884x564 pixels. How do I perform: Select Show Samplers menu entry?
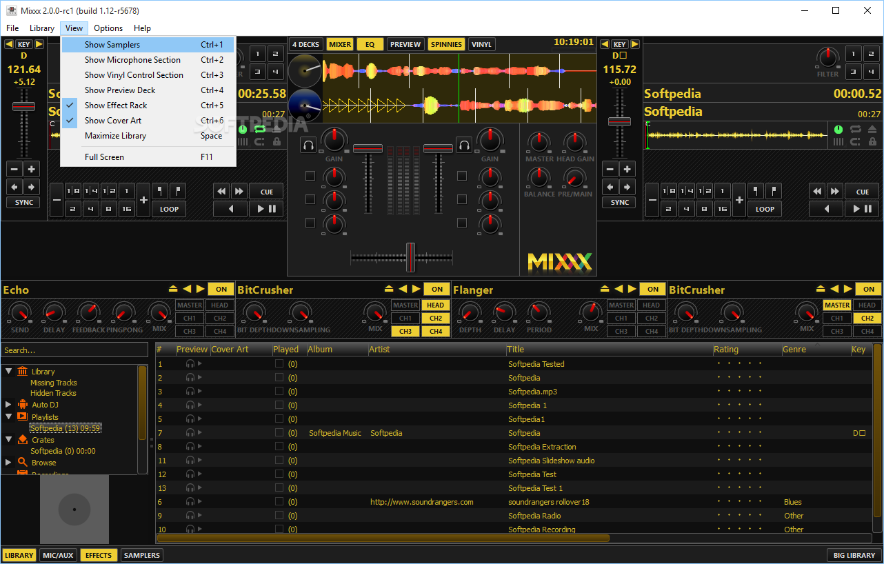148,45
